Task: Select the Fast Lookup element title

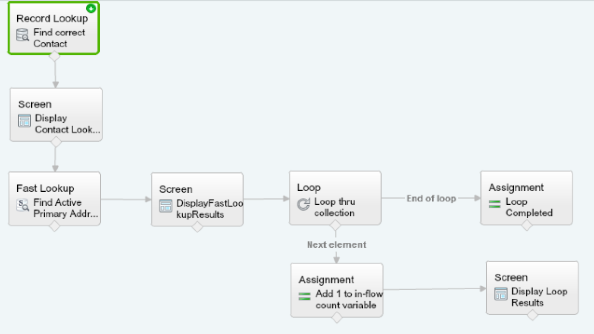Action: 45,189
